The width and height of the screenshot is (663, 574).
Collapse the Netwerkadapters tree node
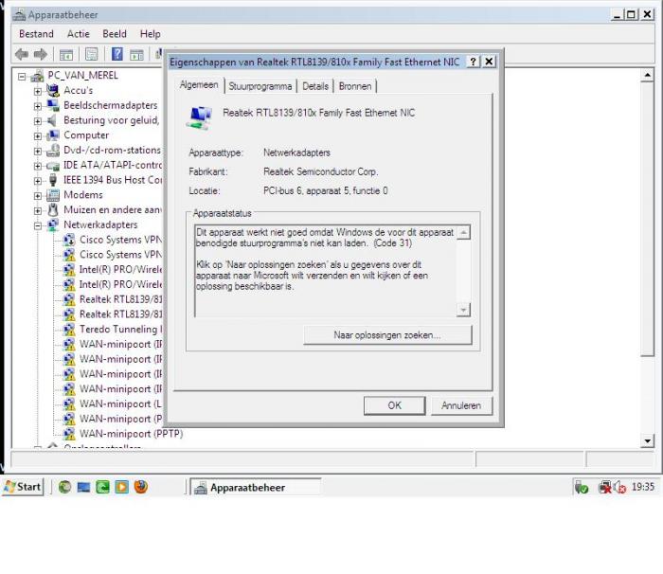(38, 225)
